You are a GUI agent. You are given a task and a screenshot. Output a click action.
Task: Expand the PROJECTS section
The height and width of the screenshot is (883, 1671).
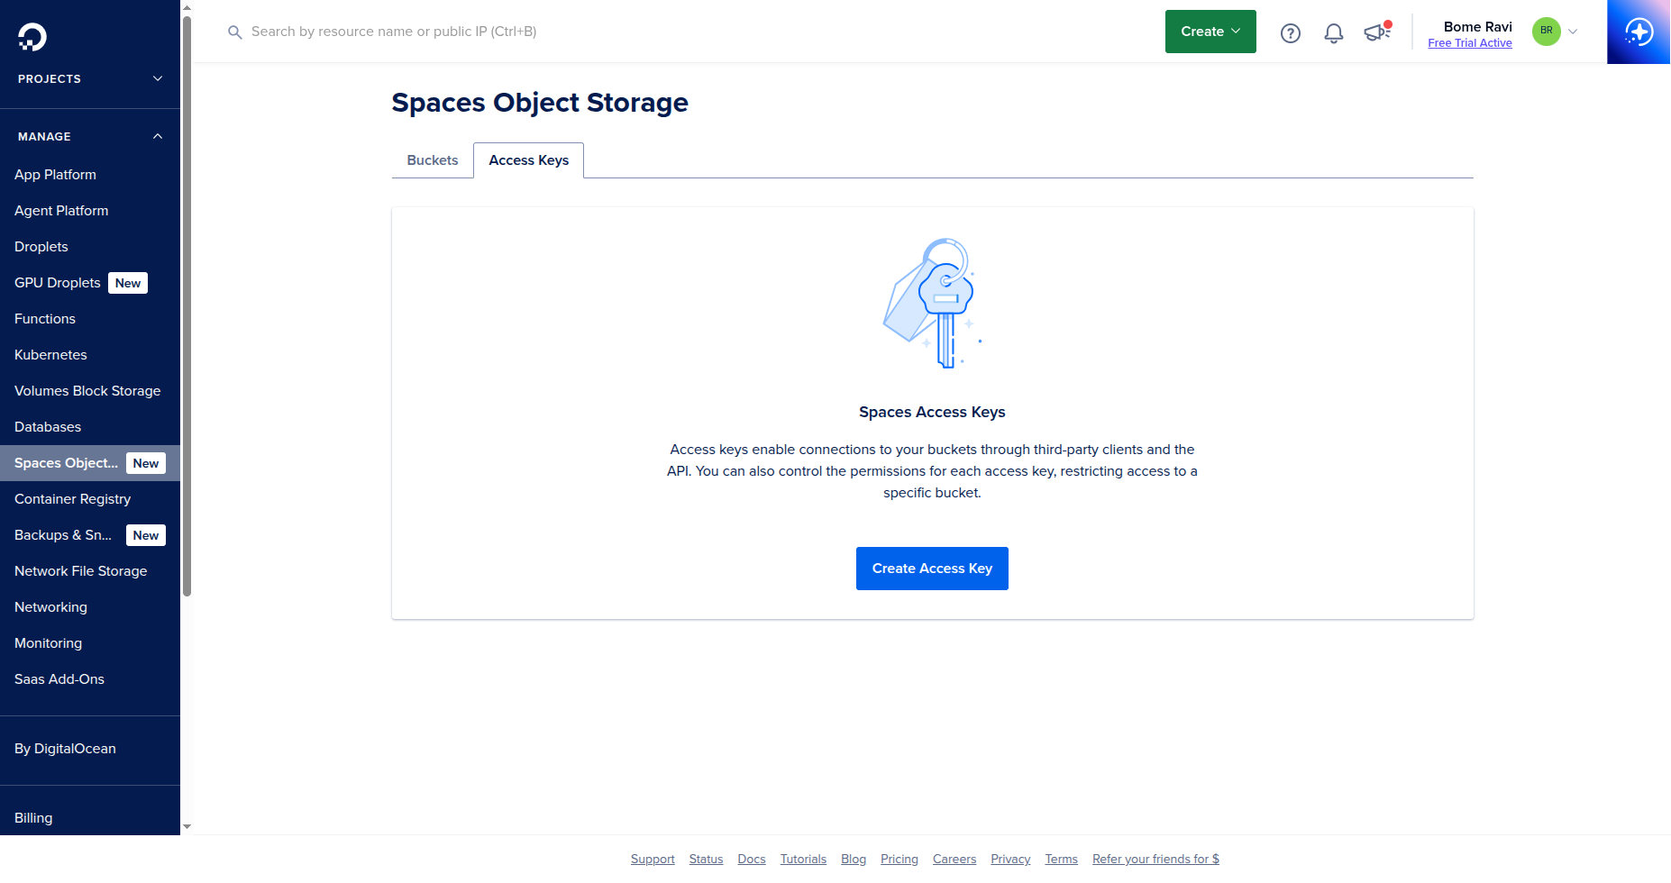pyautogui.click(x=157, y=78)
